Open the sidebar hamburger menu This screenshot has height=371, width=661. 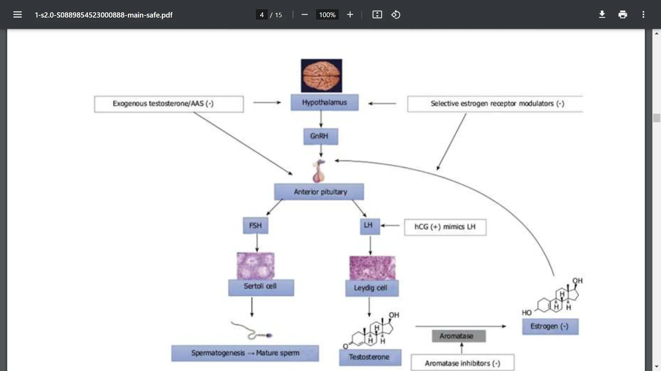tap(18, 14)
